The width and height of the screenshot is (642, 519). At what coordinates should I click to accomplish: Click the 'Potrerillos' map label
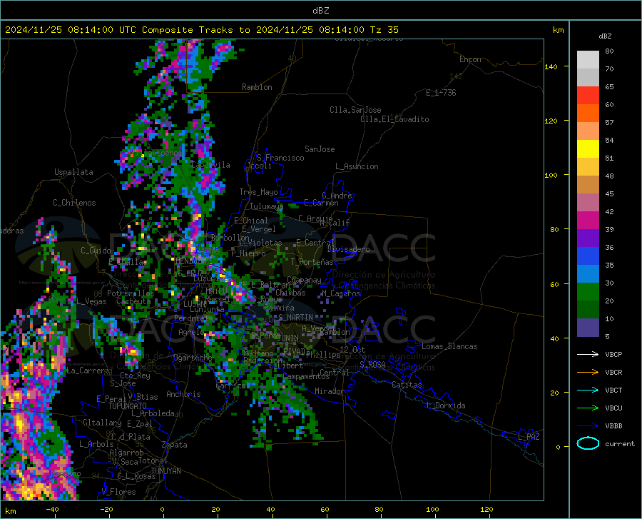click(131, 293)
